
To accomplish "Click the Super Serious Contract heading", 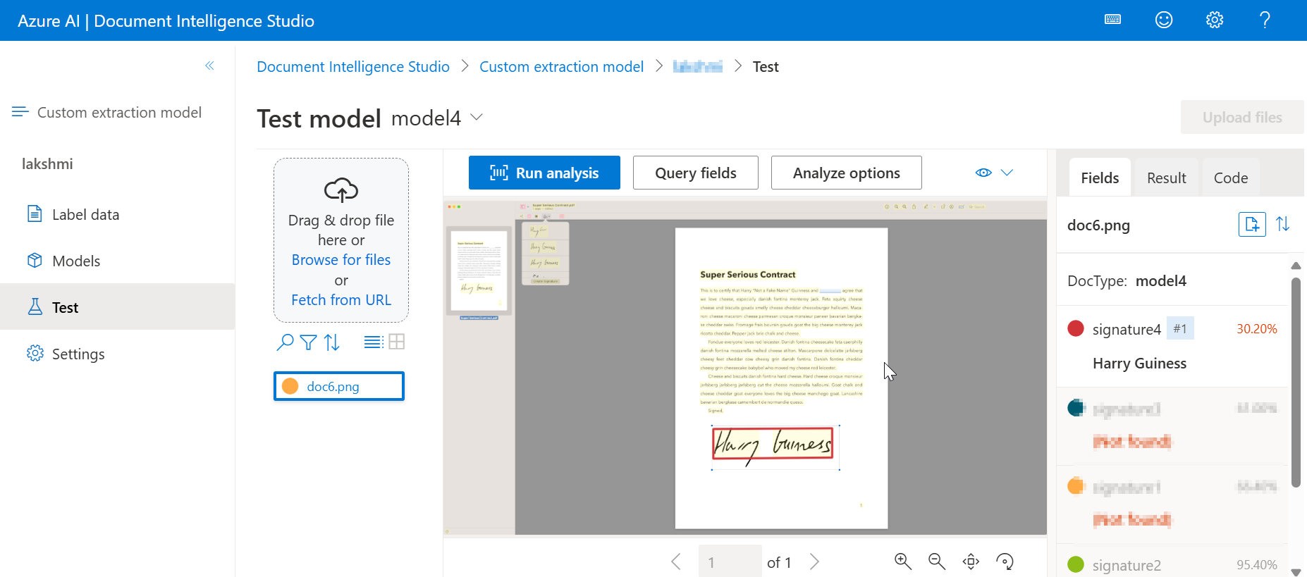I will point(747,275).
